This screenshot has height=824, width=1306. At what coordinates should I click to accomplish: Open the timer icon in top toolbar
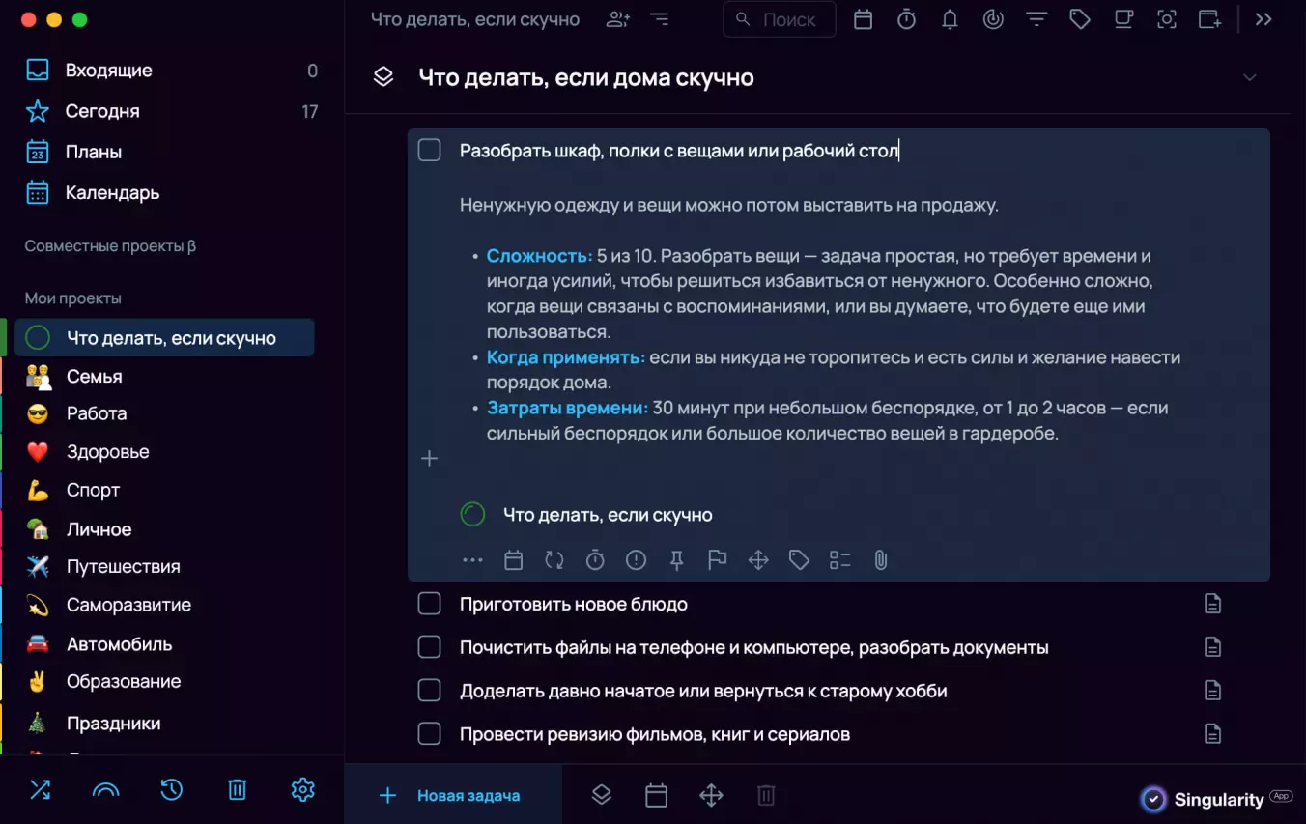906,19
